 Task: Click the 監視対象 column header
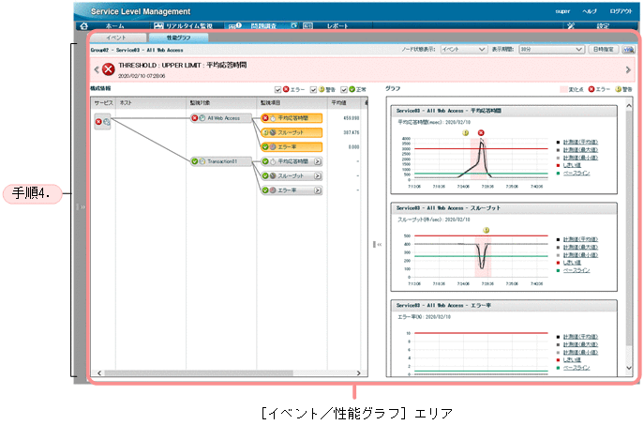200,103
